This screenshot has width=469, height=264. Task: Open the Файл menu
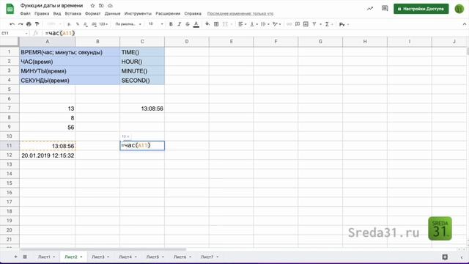point(26,13)
